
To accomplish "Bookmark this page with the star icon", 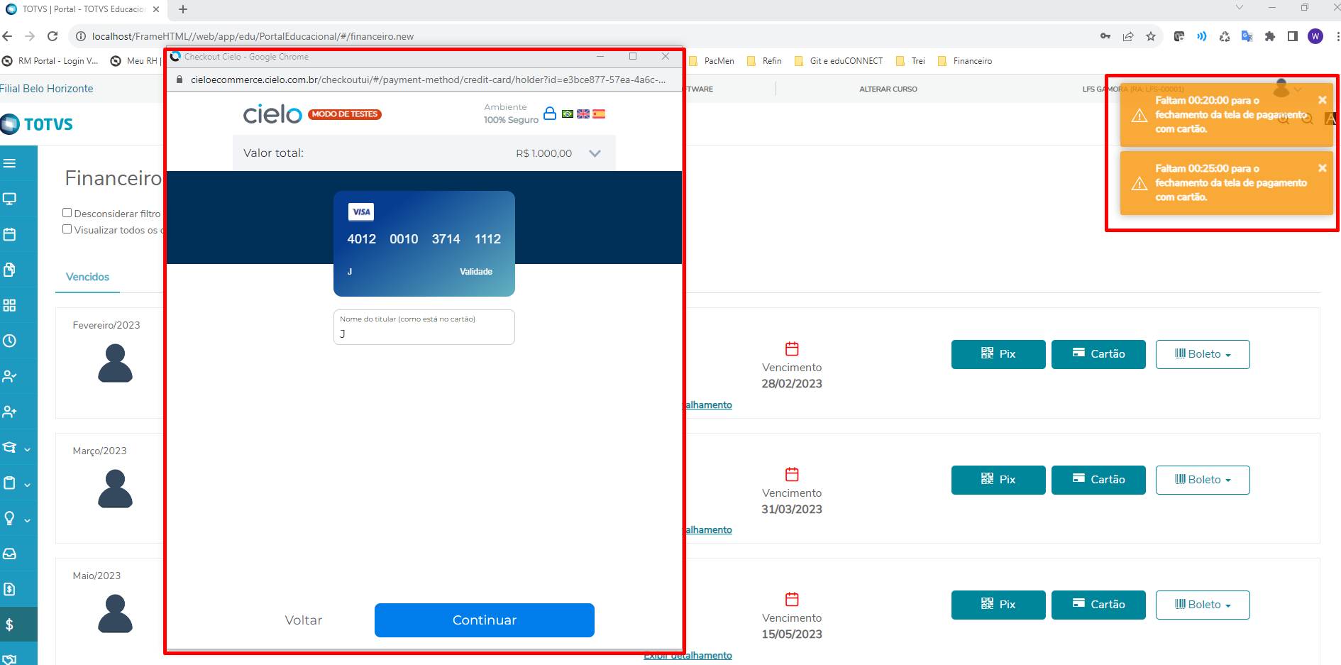I will pyautogui.click(x=1151, y=36).
